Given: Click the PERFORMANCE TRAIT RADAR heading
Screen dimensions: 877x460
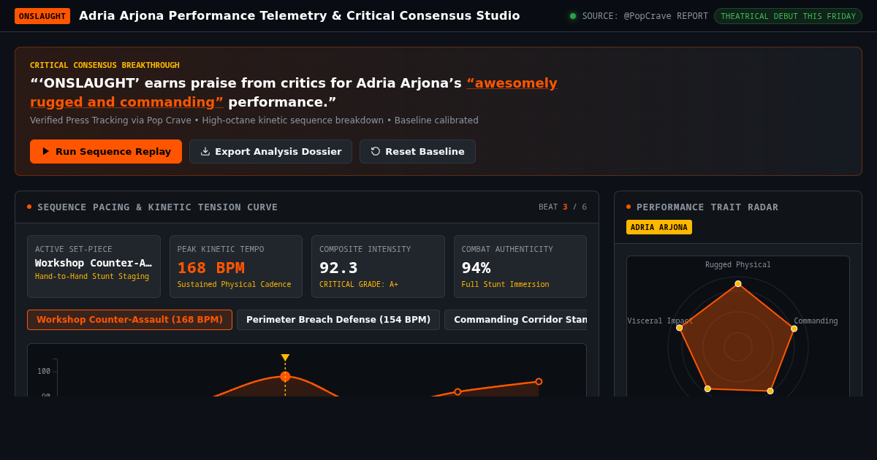Looking at the screenshot, I should (707, 207).
